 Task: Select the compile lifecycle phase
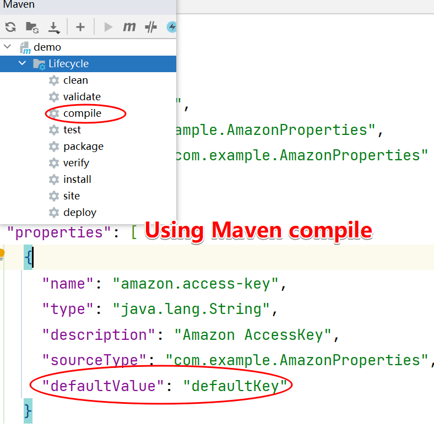point(82,113)
